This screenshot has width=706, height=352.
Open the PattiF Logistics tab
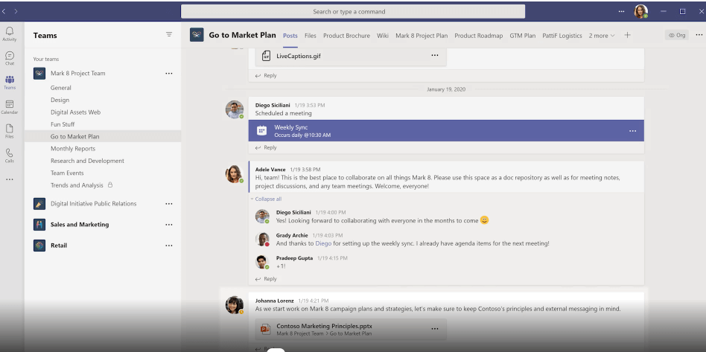click(x=562, y=36)
